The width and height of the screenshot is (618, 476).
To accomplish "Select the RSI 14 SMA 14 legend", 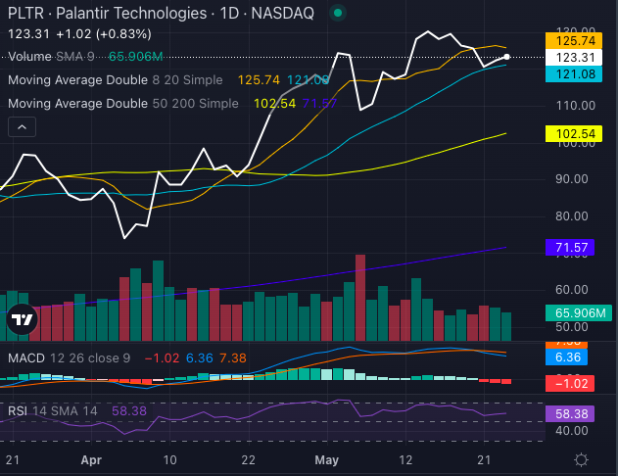I will tap(53, 411).
